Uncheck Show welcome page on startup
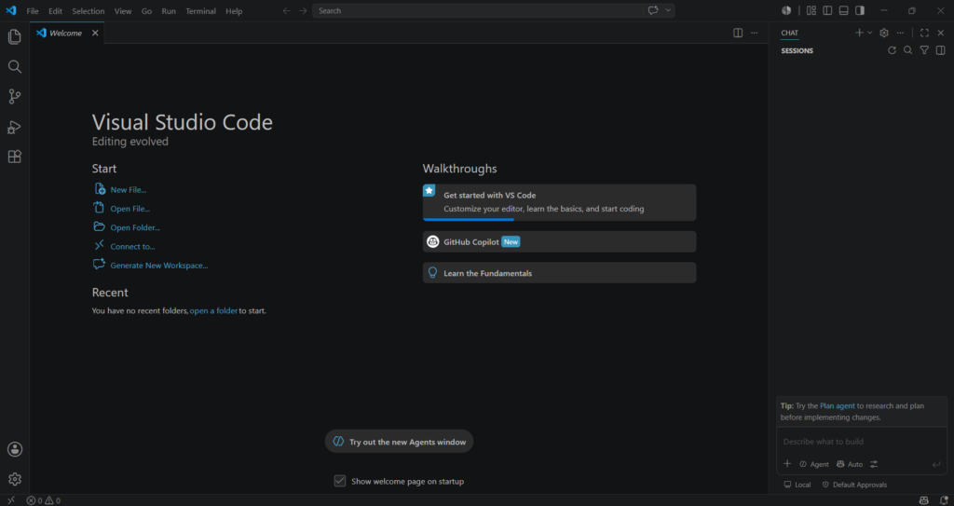The image size is (954, 506). coord(340,481)
